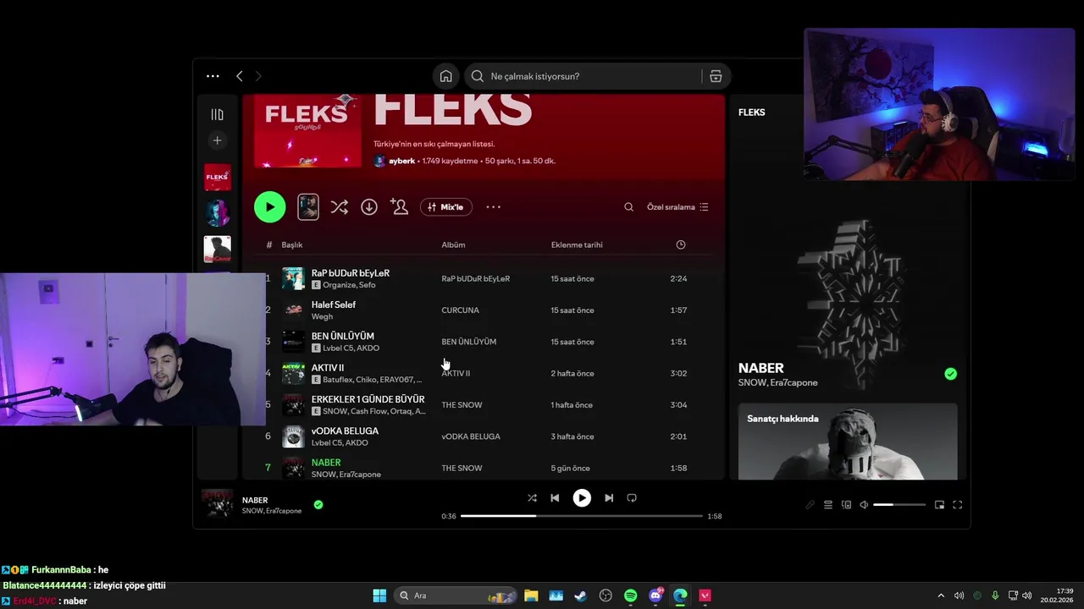
Task: Open Microsoft Edge from taskbar
Action: pos(680,595)
